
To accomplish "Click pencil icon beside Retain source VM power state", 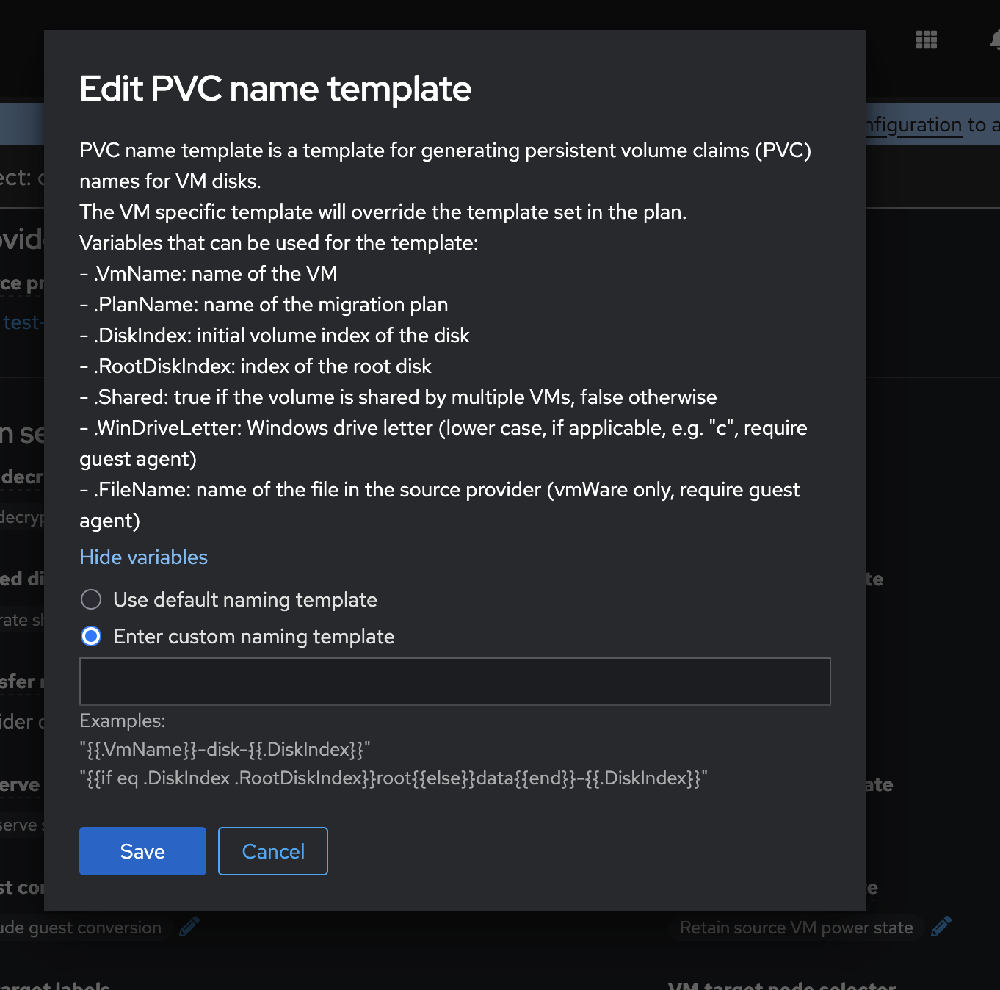I will pos(941,927).
